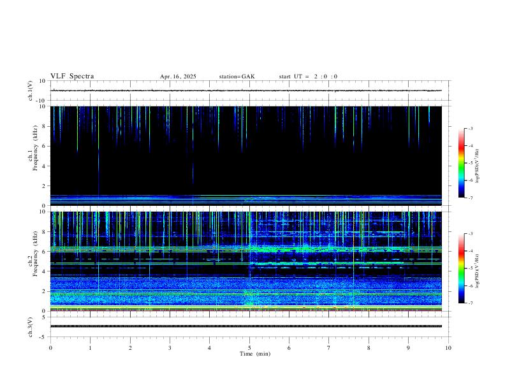This screenshot has width=505, height=390.
Task: Click the lower colorbar 'log(PSD)(V²/Hz)' label
Action: coord(477,271)
